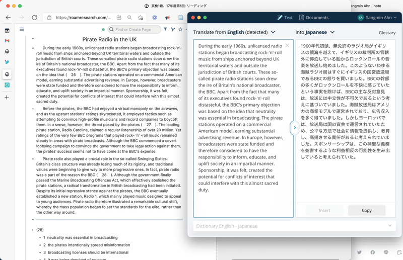Image resolution: width=403 pixels, height=260 pixels.
Task: Click the answer option neutrality was essential
Action: click(x=82, y=237)
